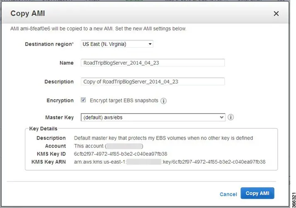Click the chevron of the Master Key combo box
Screen dimensions: 296x208
click(x=222, y=117)
